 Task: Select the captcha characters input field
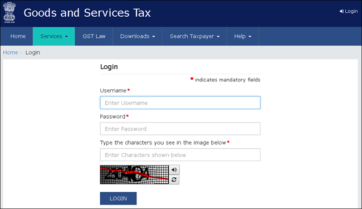pyautogui.click(x=180, y=155)
